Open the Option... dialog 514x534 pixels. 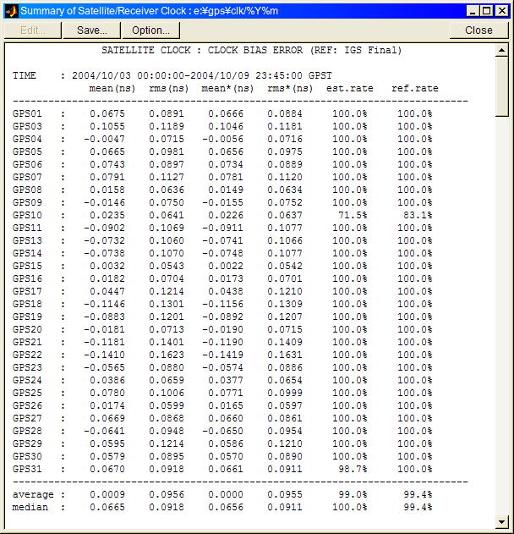151,30
